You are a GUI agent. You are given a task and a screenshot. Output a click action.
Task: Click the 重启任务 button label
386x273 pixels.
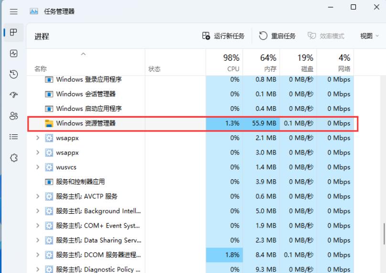coord(283,36)
